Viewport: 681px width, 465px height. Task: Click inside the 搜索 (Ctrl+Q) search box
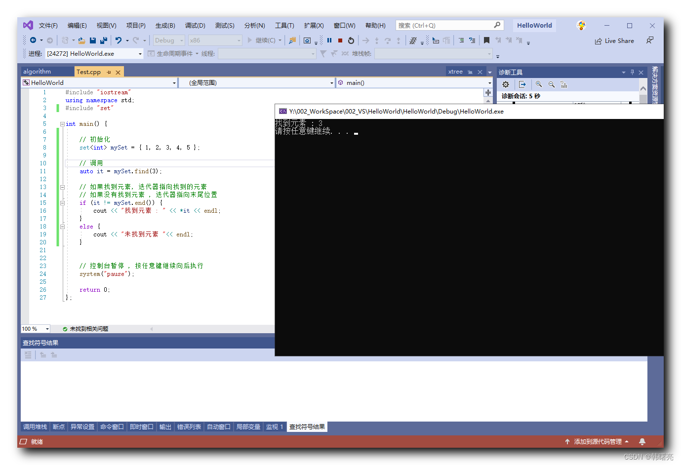pyautogui.click(x=444, y=25)
